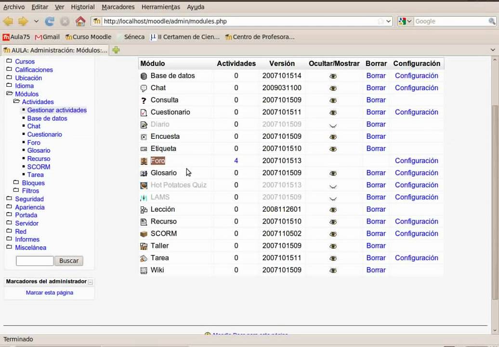Click the Etiqueta module icon
Viewport: 499px width, 347px height.
point(144,148)
